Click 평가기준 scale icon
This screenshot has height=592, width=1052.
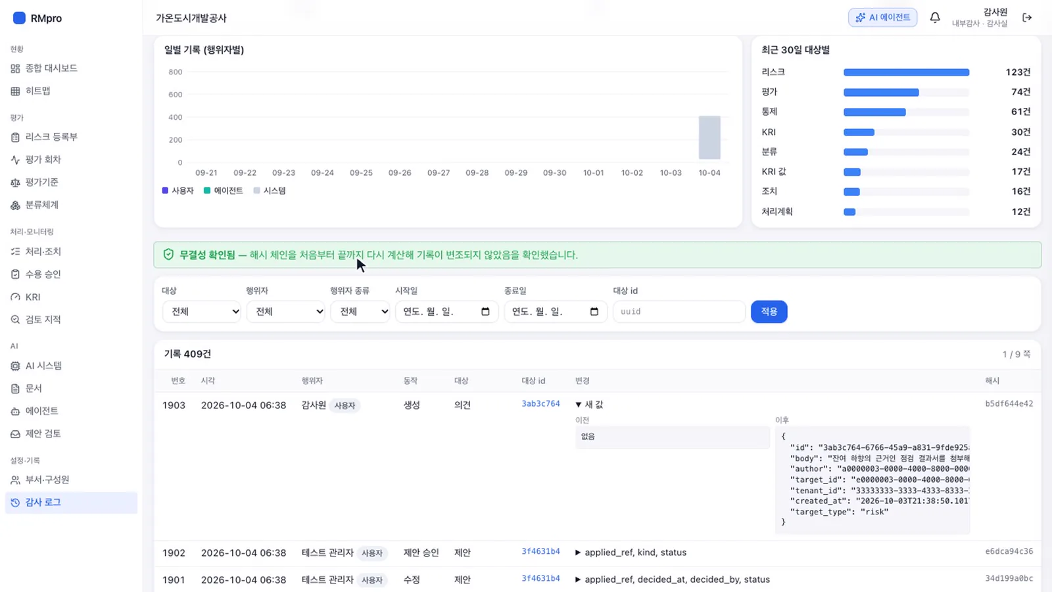coord(15,182)
